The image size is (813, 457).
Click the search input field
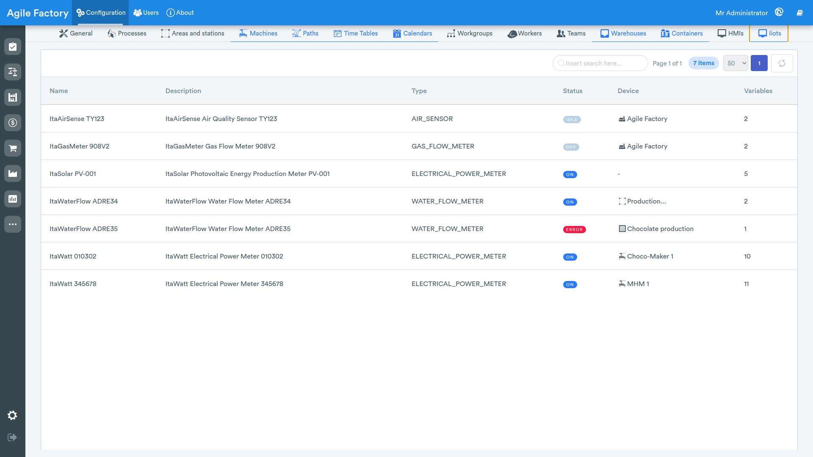click(x=600, y=63)
